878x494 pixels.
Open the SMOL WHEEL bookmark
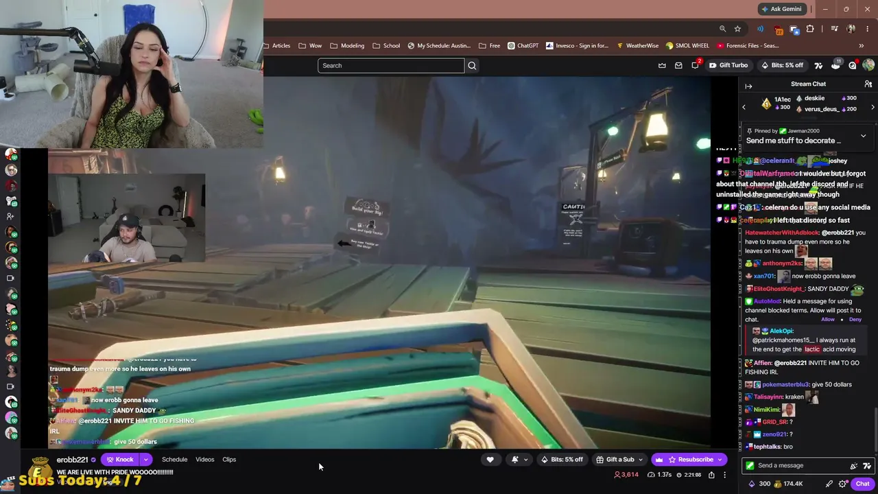687,46
